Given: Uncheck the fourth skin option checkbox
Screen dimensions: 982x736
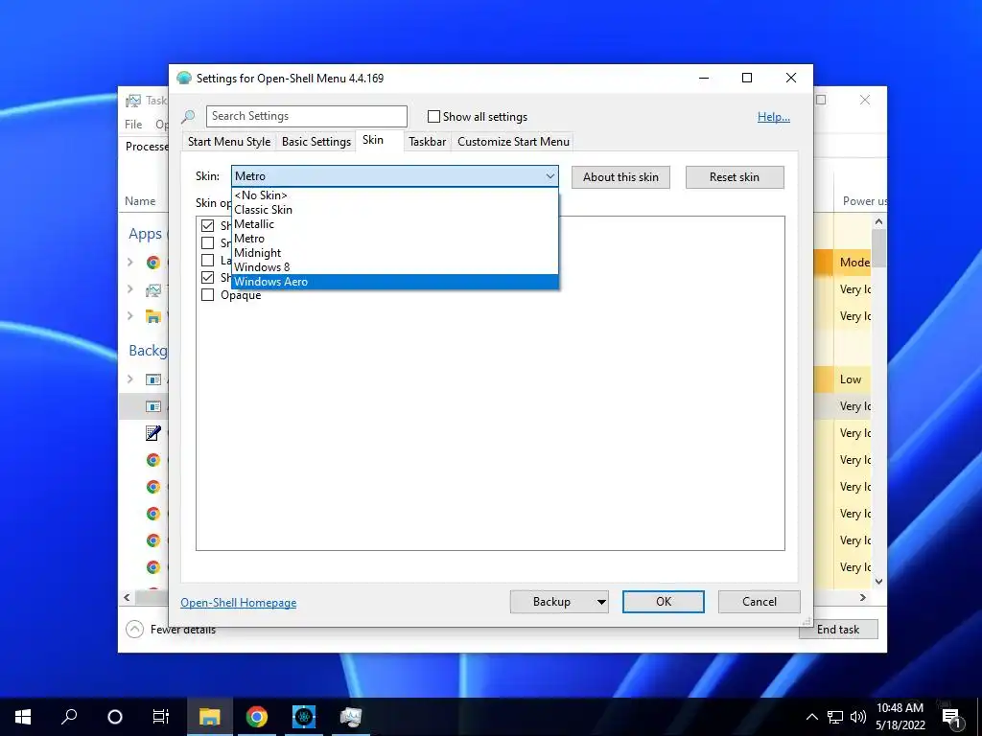Looking at the screenshot, I should (x=207, y=277).
